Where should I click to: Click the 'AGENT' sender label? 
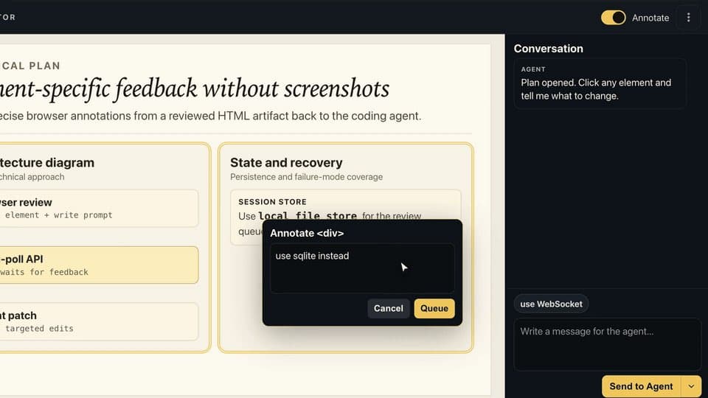pyautogui.click(x=533, y=69)
